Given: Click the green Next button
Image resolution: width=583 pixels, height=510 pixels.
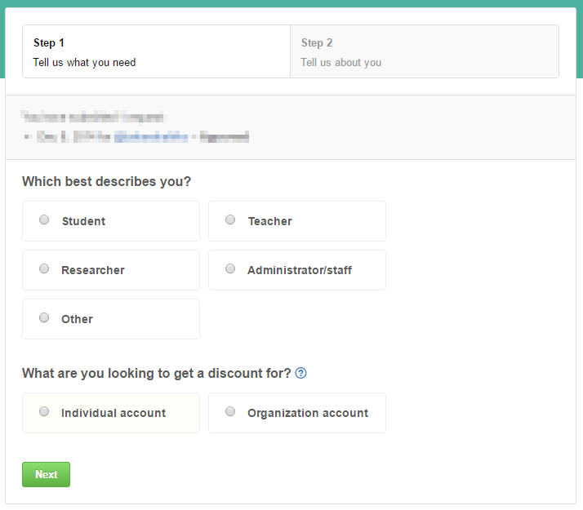Looking at the screenshot, I should click(46, 474).
